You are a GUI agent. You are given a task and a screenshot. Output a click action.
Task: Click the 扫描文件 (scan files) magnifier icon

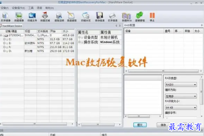click(x=32, y=15)
